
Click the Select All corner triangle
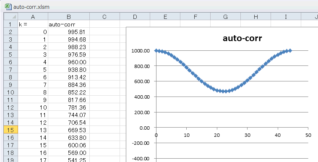[11, 16]
